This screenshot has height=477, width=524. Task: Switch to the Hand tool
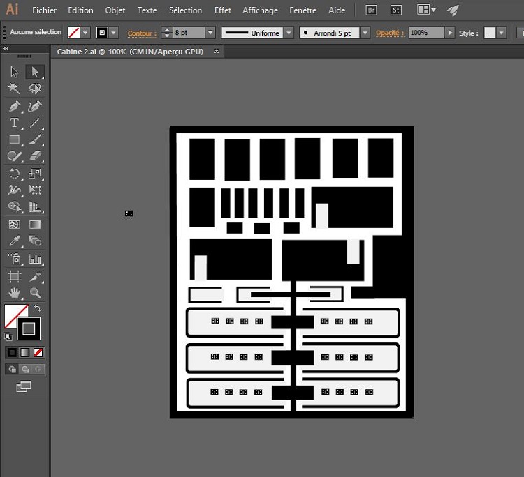click(14, 293)
